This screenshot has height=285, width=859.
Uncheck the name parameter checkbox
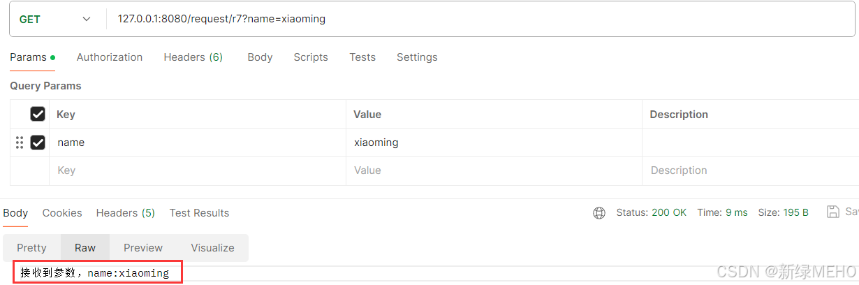[38, 142]
